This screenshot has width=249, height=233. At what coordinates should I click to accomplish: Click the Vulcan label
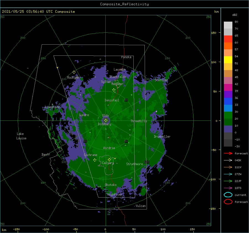(x=141, y=206)
